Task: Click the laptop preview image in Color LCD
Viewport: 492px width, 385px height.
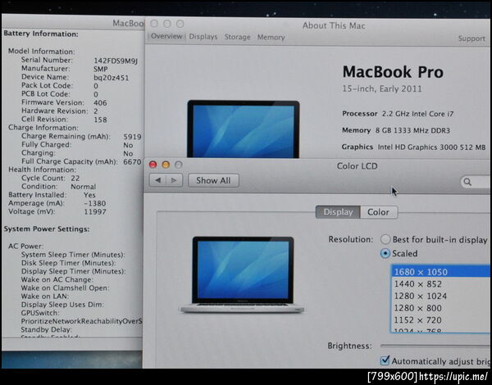Action: pyautogui.click(x=242, y=274)
